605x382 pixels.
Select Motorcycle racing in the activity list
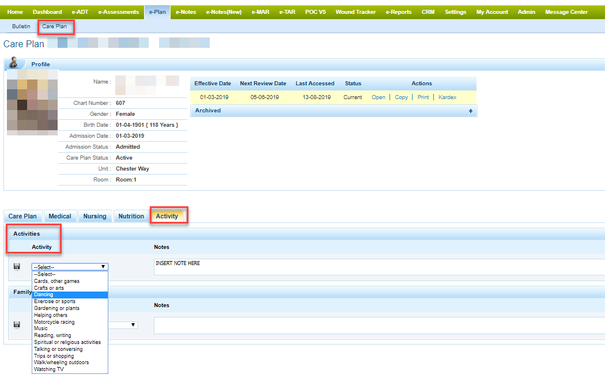[x=54, y=322]
